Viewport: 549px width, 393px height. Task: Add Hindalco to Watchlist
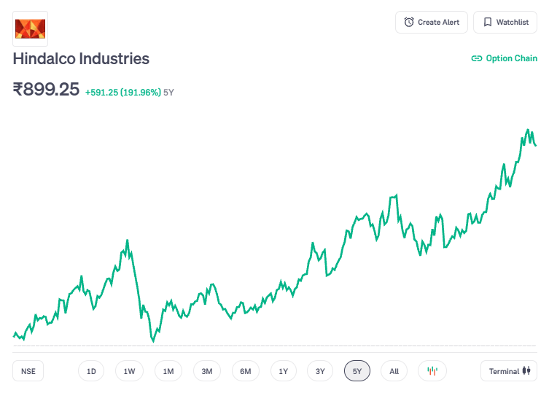click(x=505, y=23)
